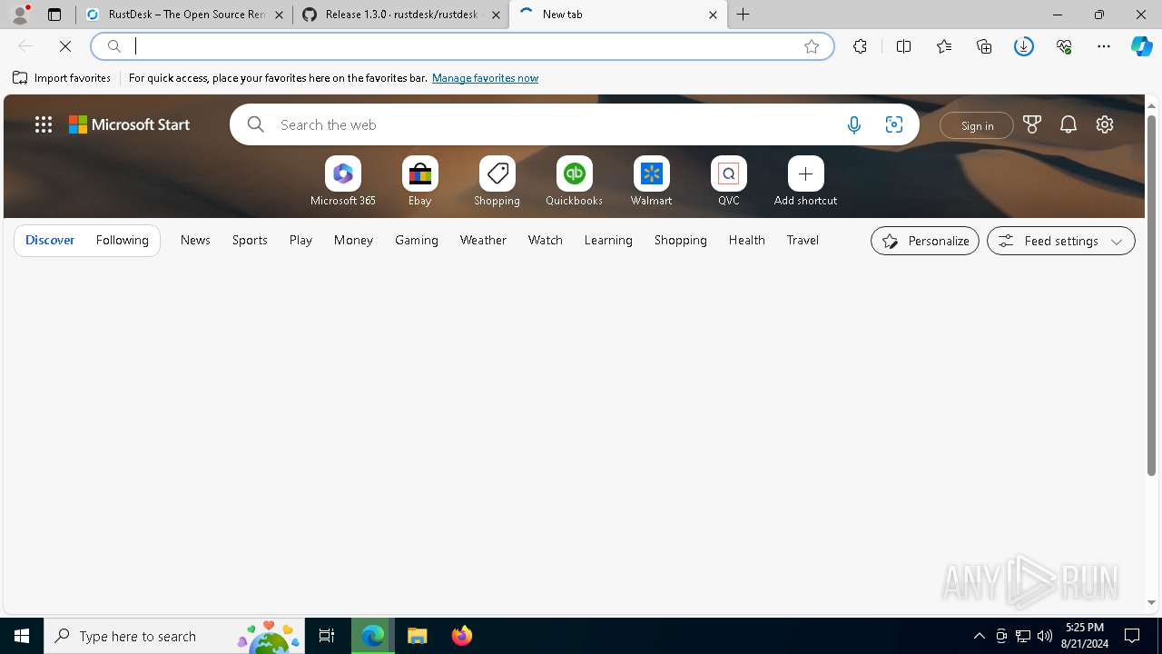Toggle Split screen view
Viewport: 1162px width, 654px height.
903,46
